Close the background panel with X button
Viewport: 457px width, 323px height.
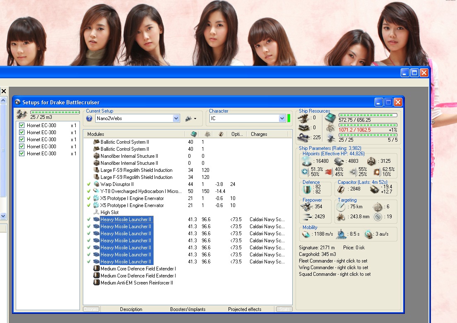pyautogui.click(x=3, y=91)
